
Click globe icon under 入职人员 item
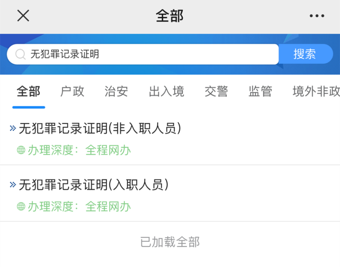[x=21, y=206]
